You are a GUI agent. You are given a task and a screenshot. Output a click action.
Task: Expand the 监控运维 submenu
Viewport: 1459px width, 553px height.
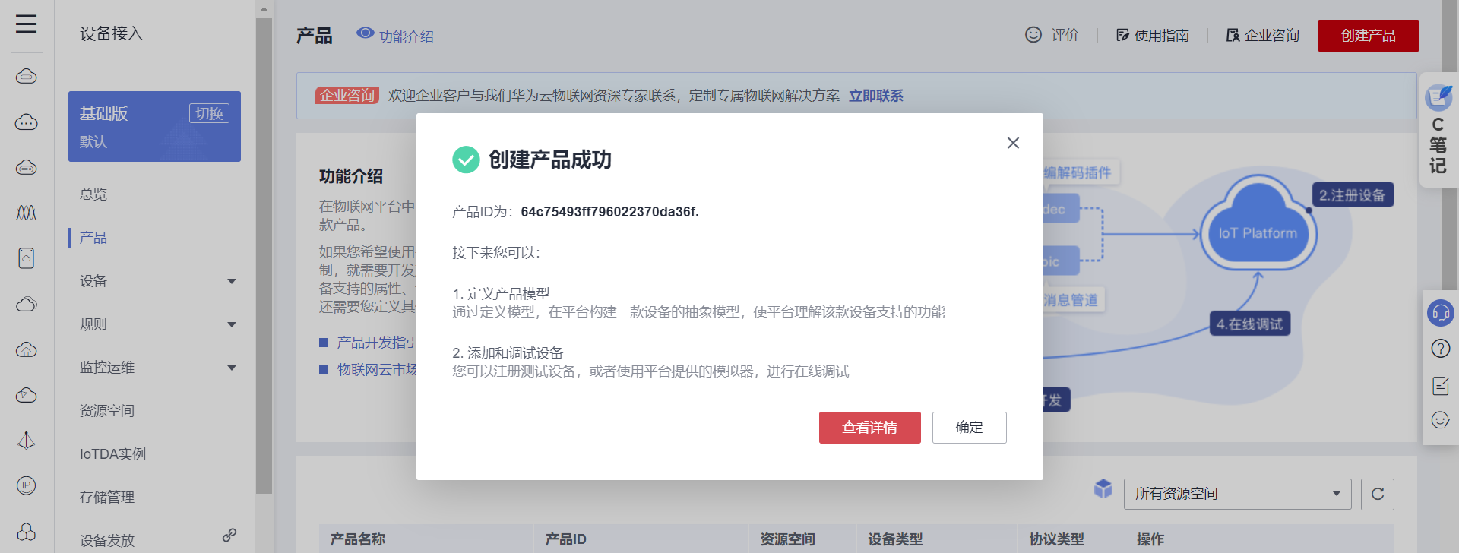[232, 368]
